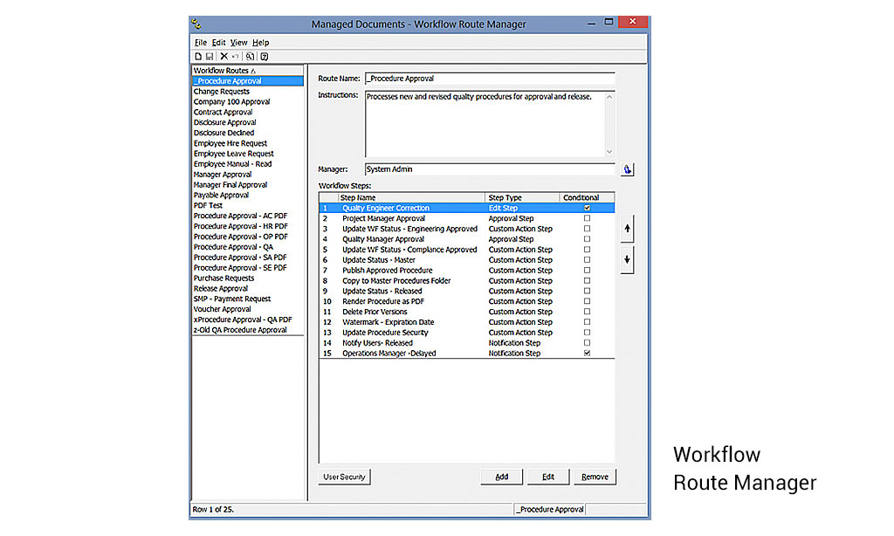This screenshot has height=536, width=894.
Task: Click the Save disk toolbar icon
Action: pyautogui.click(x=210, y=57)
